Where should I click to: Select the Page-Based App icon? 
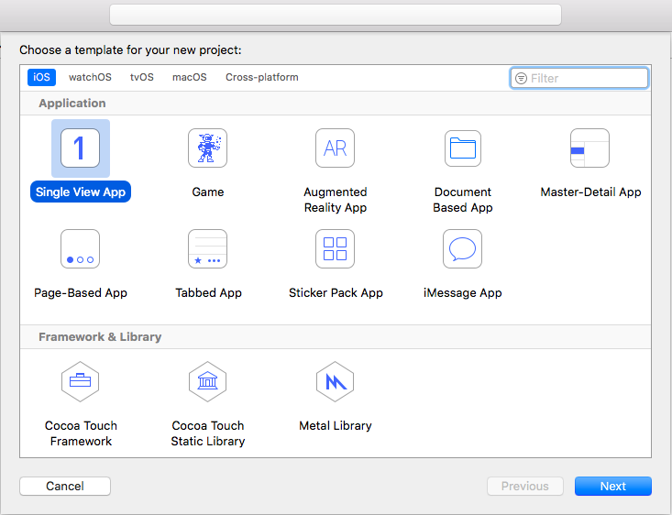80,248
